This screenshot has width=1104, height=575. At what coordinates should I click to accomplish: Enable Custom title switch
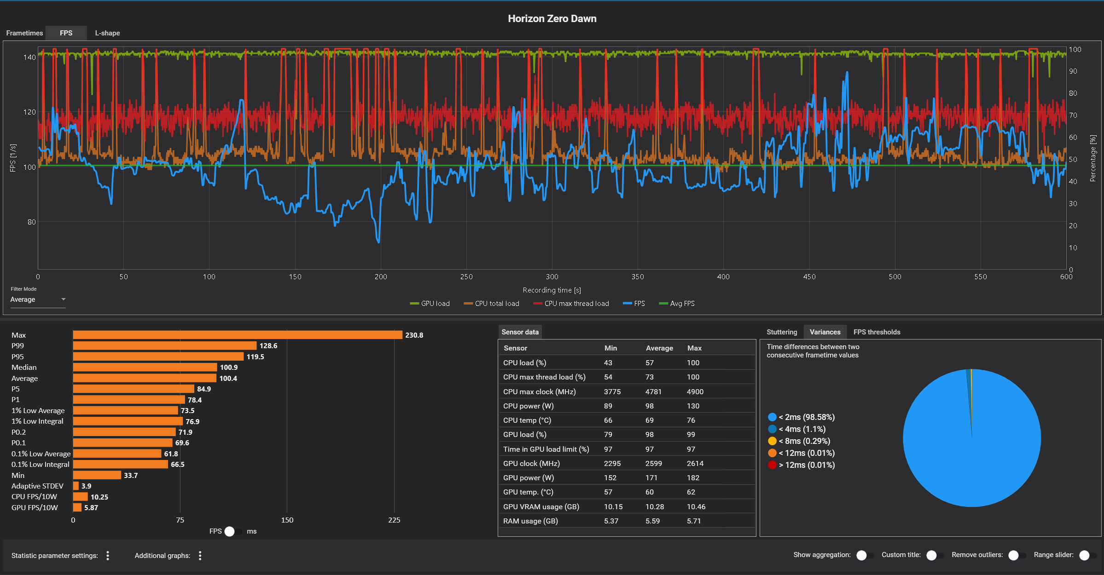coord(935,555)
